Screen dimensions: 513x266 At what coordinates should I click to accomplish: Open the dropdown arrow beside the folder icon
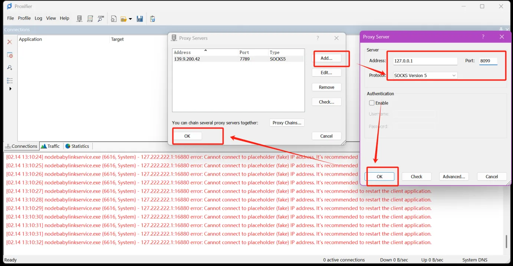point(130,19)
